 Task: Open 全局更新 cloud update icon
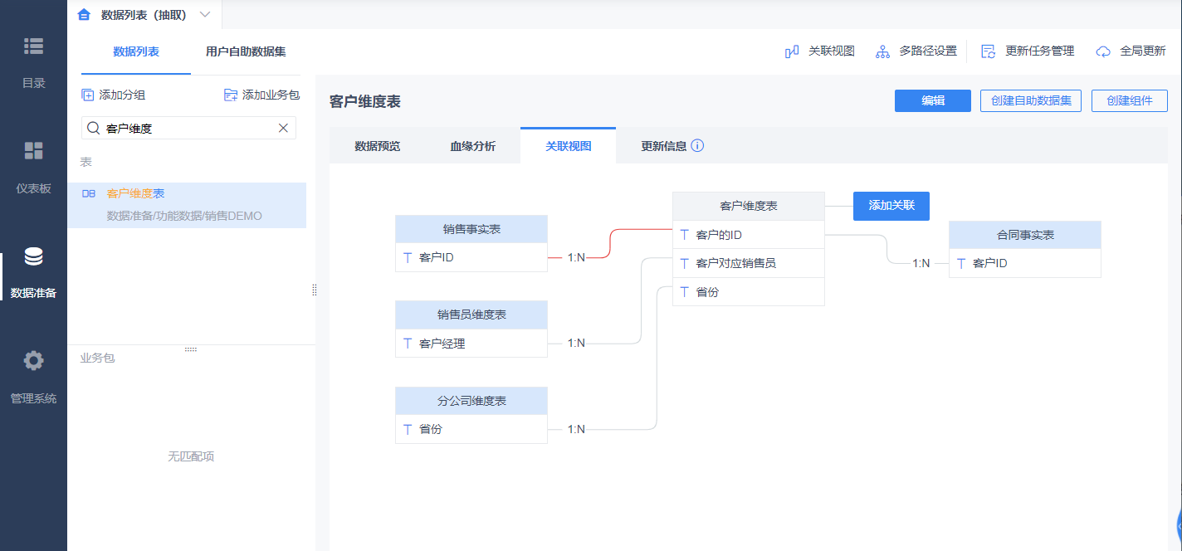(1103, 51)
